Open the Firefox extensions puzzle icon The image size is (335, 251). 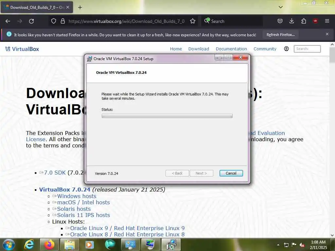304,21
